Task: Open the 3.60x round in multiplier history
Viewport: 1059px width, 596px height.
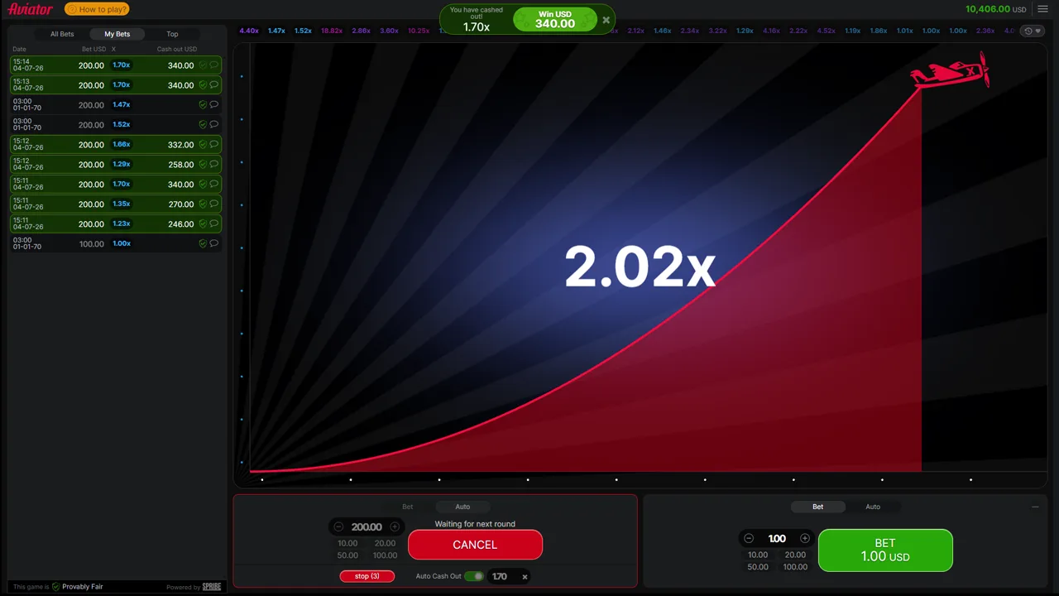Action: (x=389, y=31)
